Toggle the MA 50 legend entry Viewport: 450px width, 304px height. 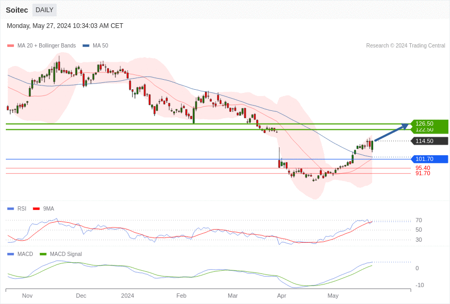tap(100, 46)
